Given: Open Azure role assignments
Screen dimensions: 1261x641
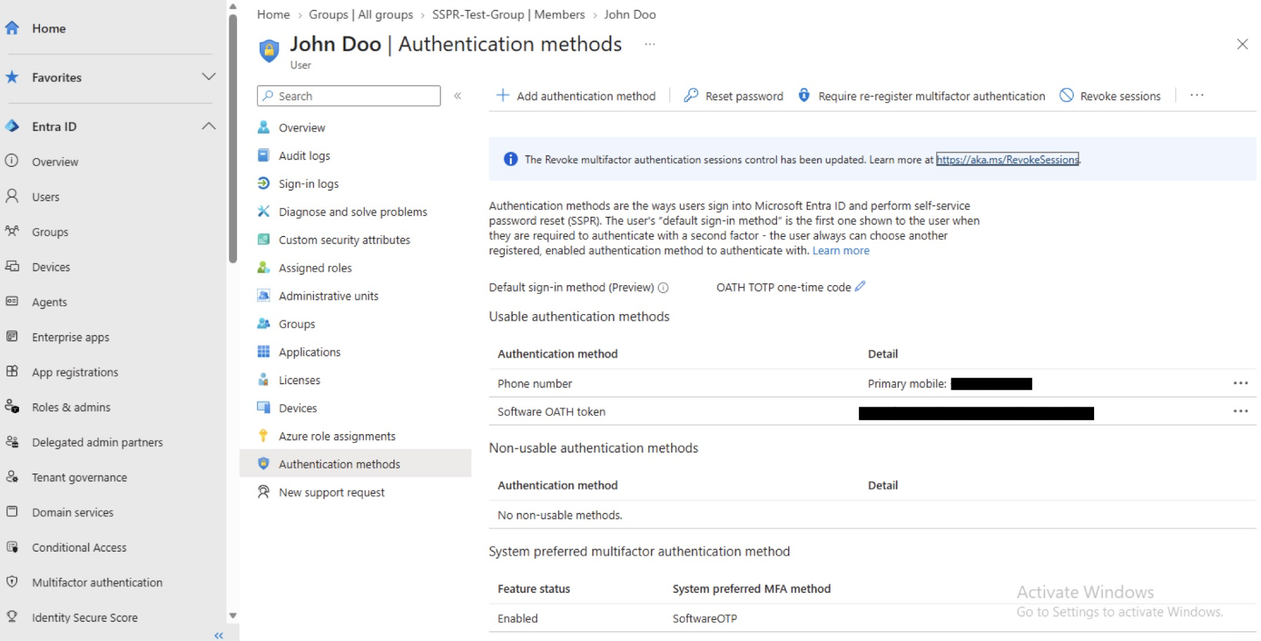Looking at the screenshot, I should (x=337, y=436).
